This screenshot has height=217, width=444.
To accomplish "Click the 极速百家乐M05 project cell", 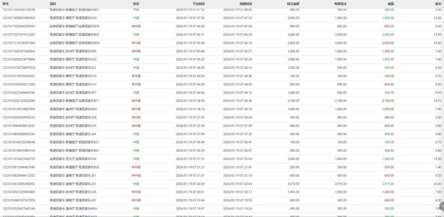I will (x=73, y=109).
